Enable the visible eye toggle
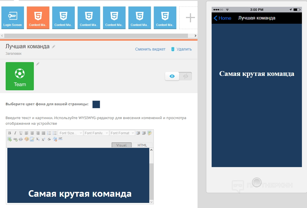Image resolution: width=307 pixels, height=208 pixels. pos(172,76)
